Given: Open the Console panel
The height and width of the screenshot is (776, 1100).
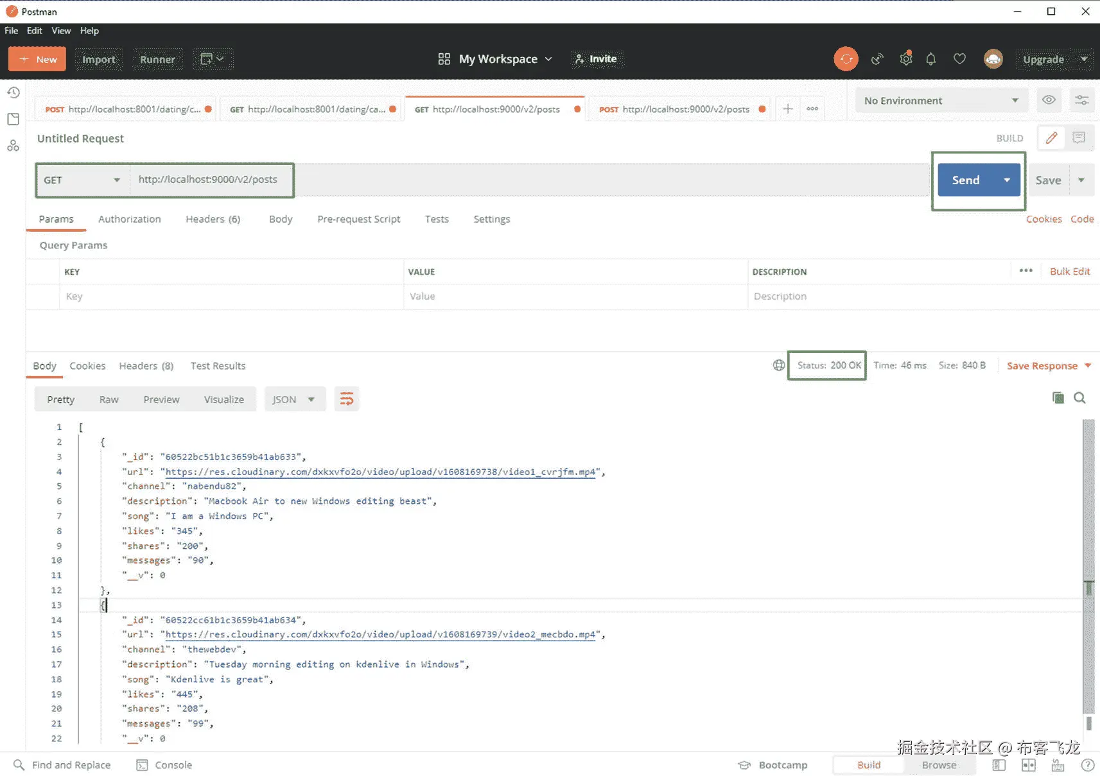Looking at the screenshot, I should (164, 765).
